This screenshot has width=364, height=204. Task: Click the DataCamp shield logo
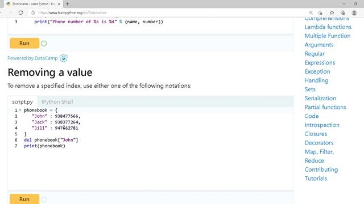pos(63,58)
